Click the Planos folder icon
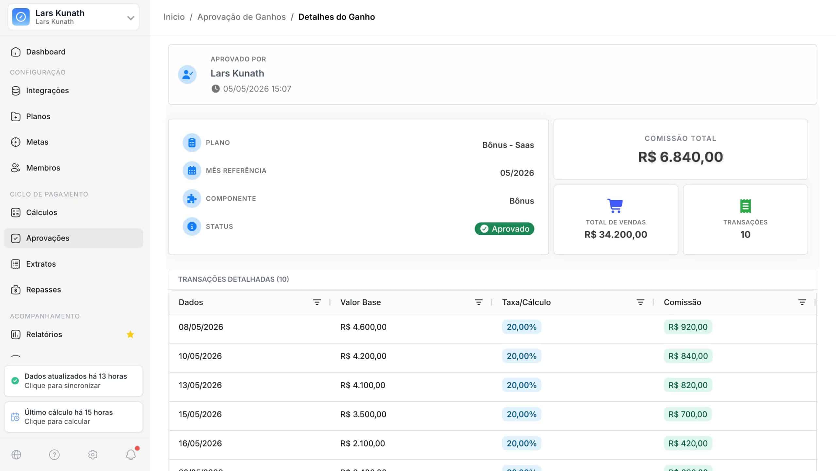 coord(15,116)
